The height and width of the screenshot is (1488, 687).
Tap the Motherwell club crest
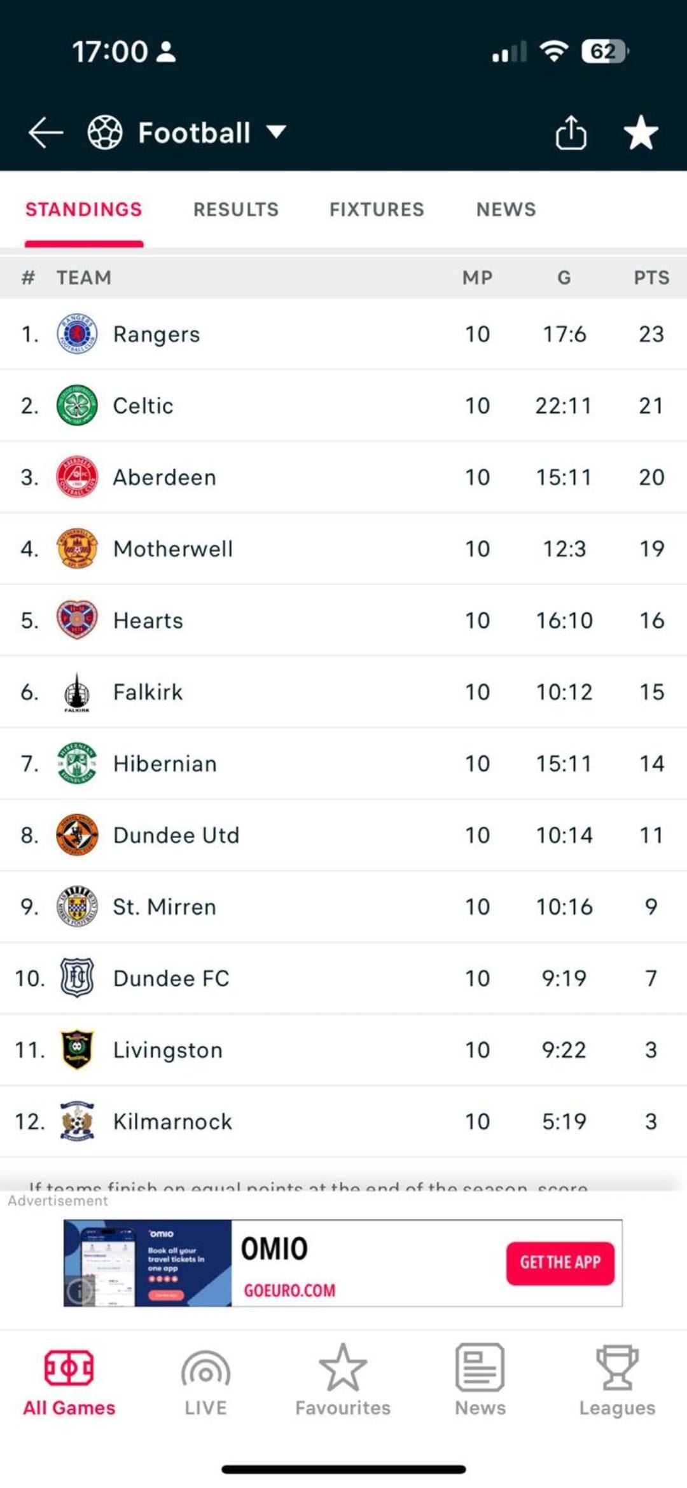click(77, 549)
